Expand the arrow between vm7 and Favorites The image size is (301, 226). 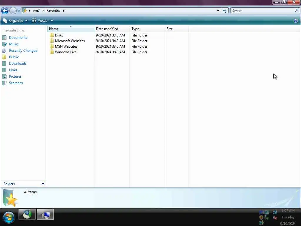[43, 11]
